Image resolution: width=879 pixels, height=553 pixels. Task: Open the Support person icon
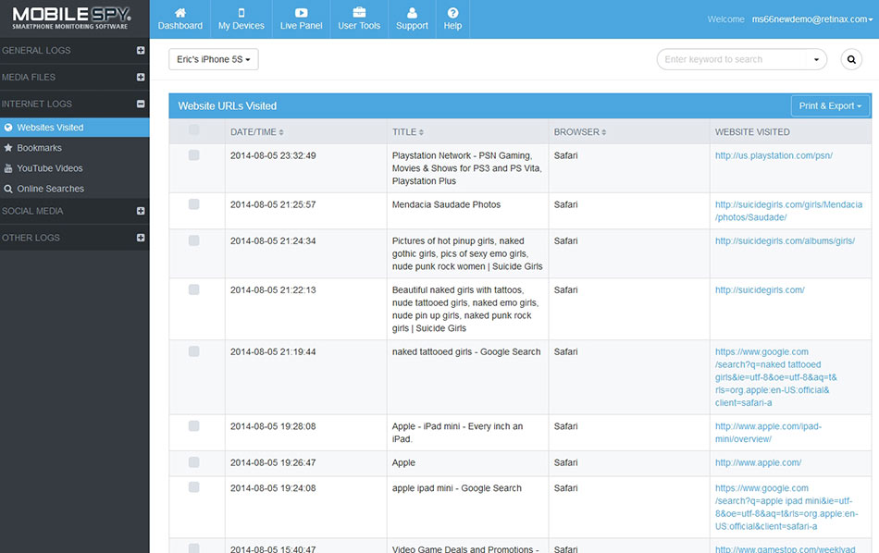412,14
